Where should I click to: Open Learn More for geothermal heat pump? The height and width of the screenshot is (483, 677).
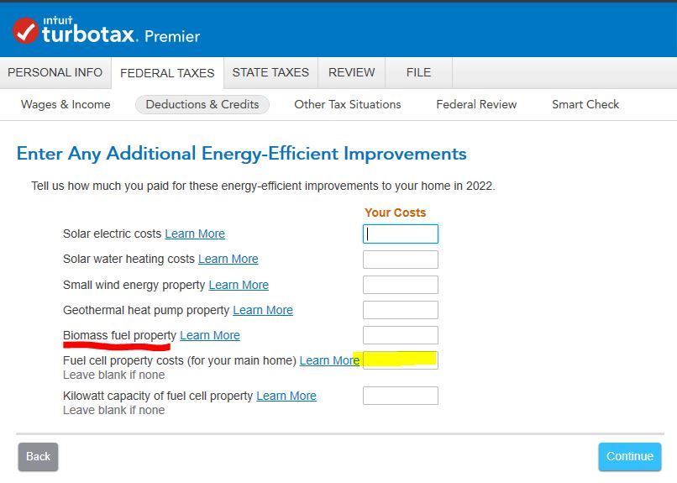tap(263, 310)
